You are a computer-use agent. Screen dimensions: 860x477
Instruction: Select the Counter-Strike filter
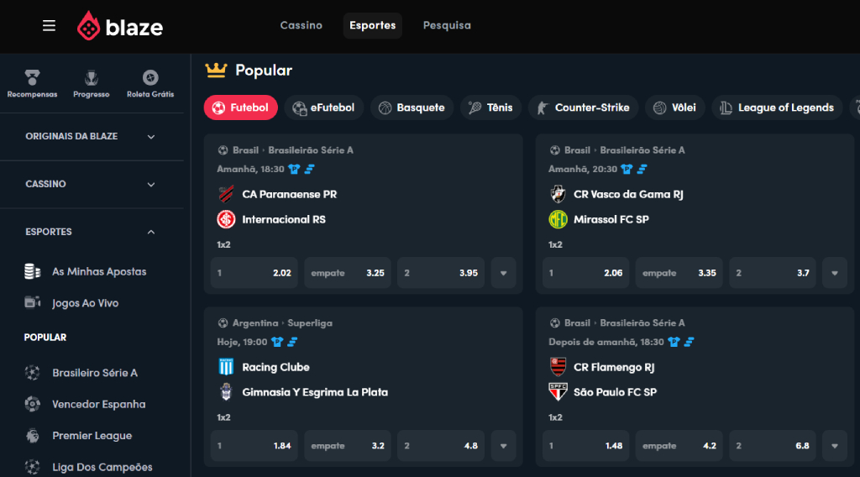point(584,107)
